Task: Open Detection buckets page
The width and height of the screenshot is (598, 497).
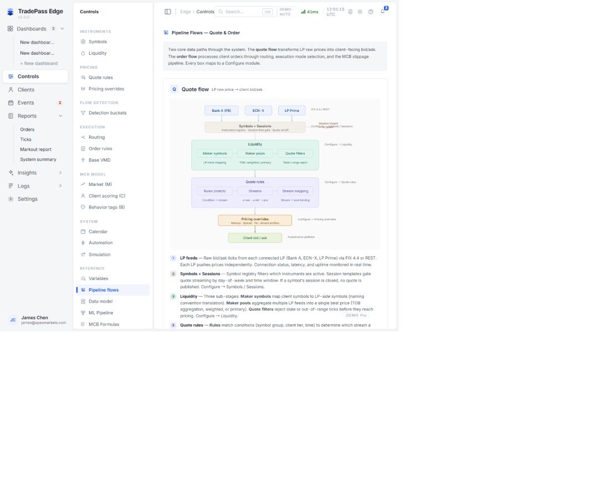Action: tap(113, 113)
